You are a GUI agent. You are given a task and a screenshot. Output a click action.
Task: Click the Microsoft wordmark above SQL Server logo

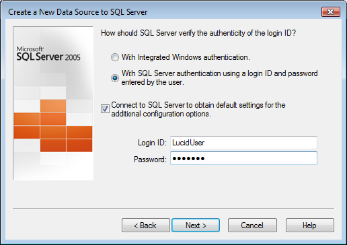(x=30, y=49)
